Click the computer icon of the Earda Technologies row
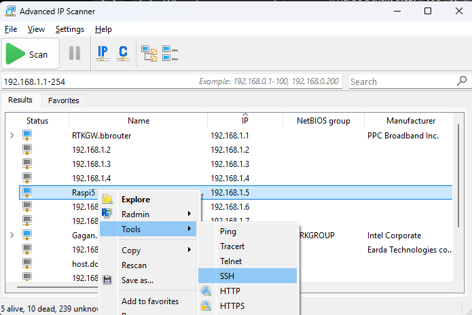 (x=27, y=249)
